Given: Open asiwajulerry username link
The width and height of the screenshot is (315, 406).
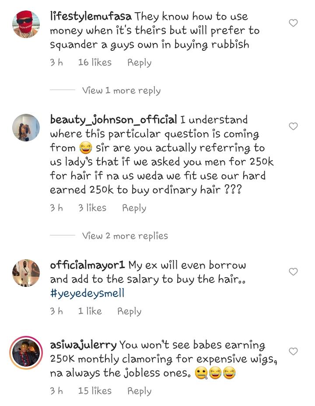Looking at the screenshot, I should [83, 345].
